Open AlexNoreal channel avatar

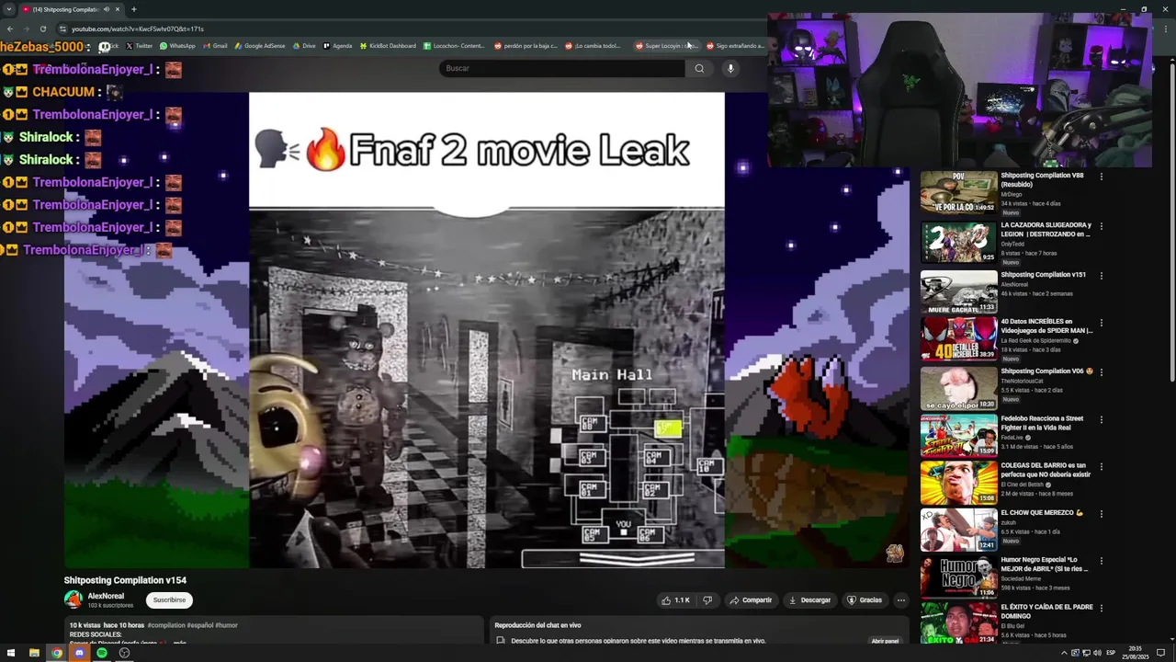pyautogui.click(x=73, y=600)
